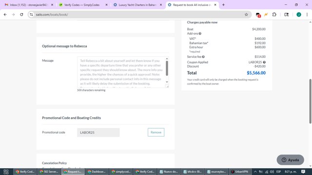Show LABOR25 coupon info icon
Image resolution: width=312 pixels, height=175 pixels.
click(264, 62)
